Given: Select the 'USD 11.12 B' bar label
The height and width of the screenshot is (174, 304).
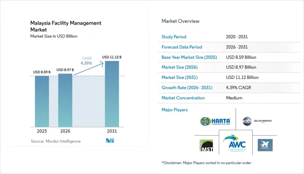Looking at the screenshot, I should 112,57.
